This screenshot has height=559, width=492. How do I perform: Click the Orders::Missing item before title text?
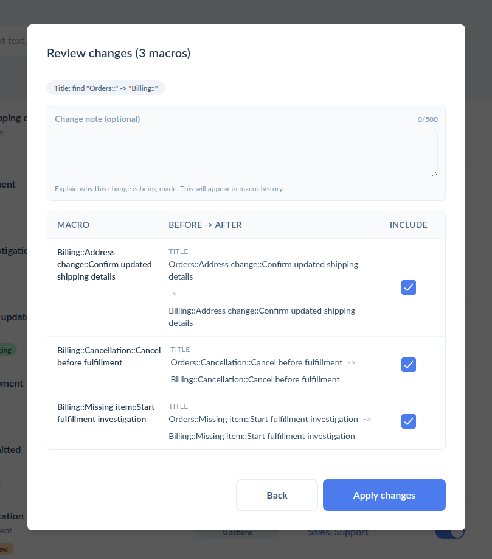pyautogui.click(x=263, y=419)
